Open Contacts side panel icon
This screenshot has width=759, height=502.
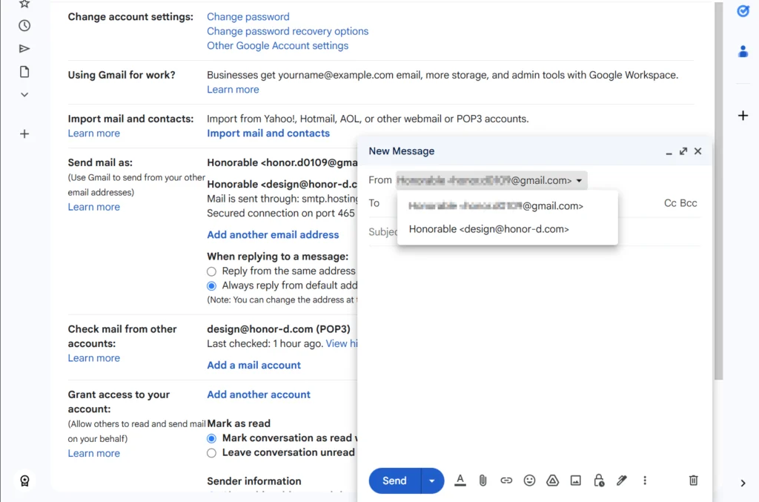pyautogui.click(x=743, y=51)
